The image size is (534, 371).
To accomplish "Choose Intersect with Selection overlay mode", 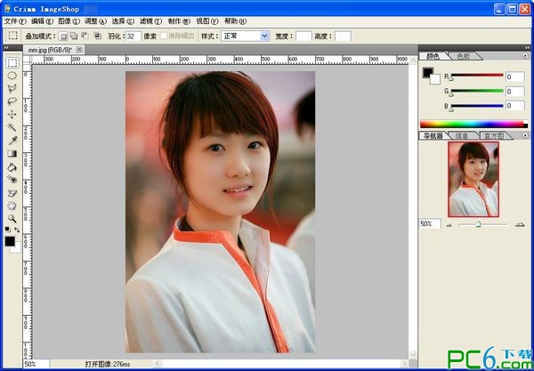I will tap(97, 36).
